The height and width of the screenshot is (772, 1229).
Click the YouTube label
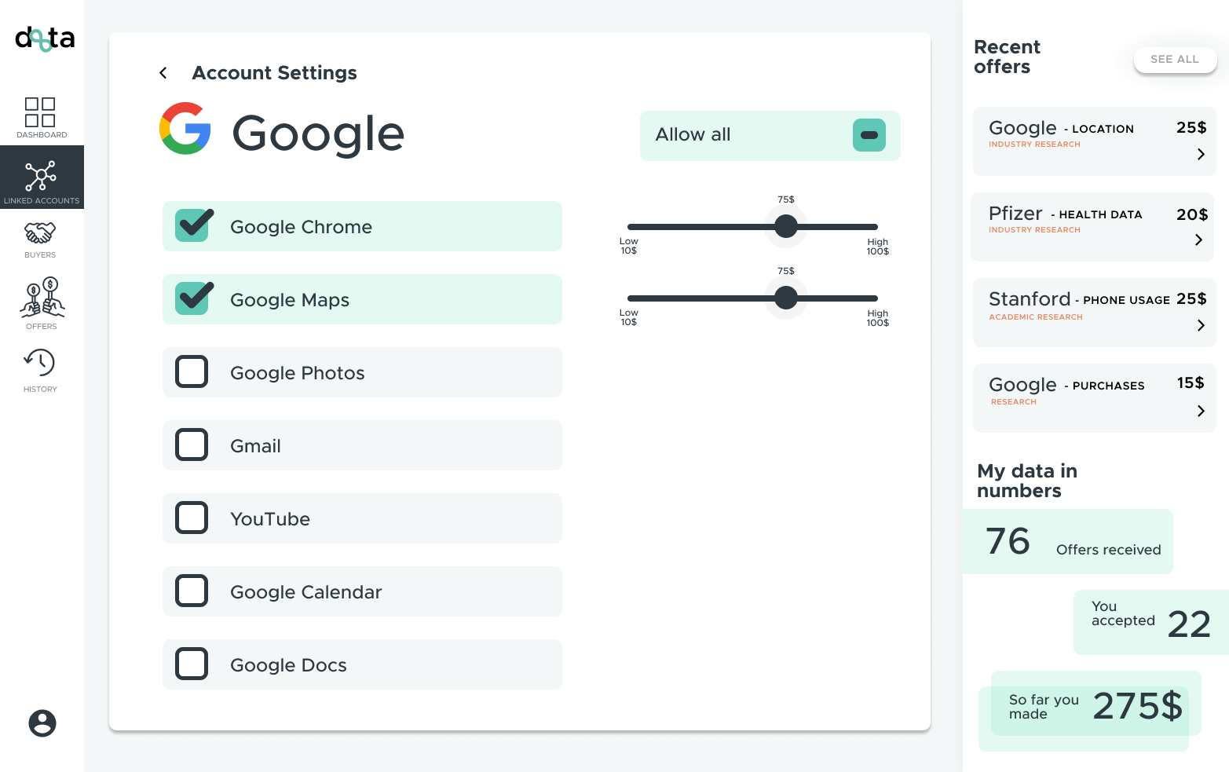pyautogui.click(x=270, y=519)
